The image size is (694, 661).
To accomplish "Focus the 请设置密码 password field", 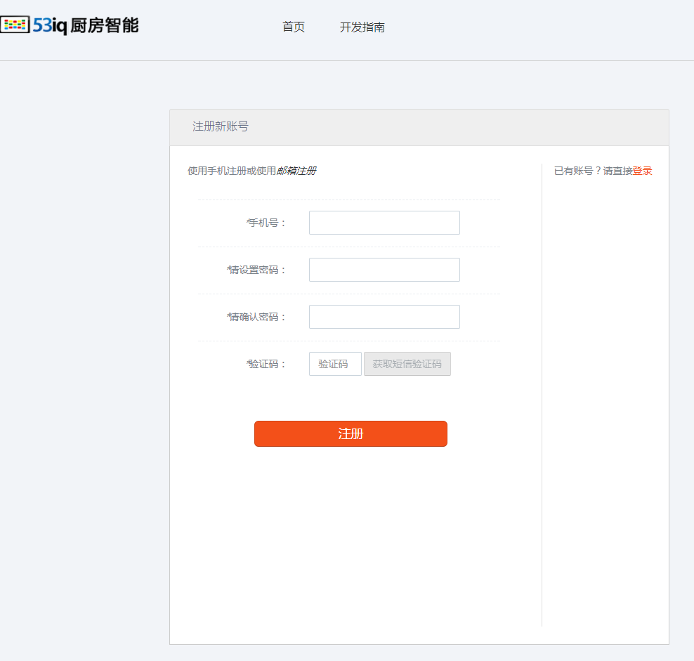I will pos(384,270).
